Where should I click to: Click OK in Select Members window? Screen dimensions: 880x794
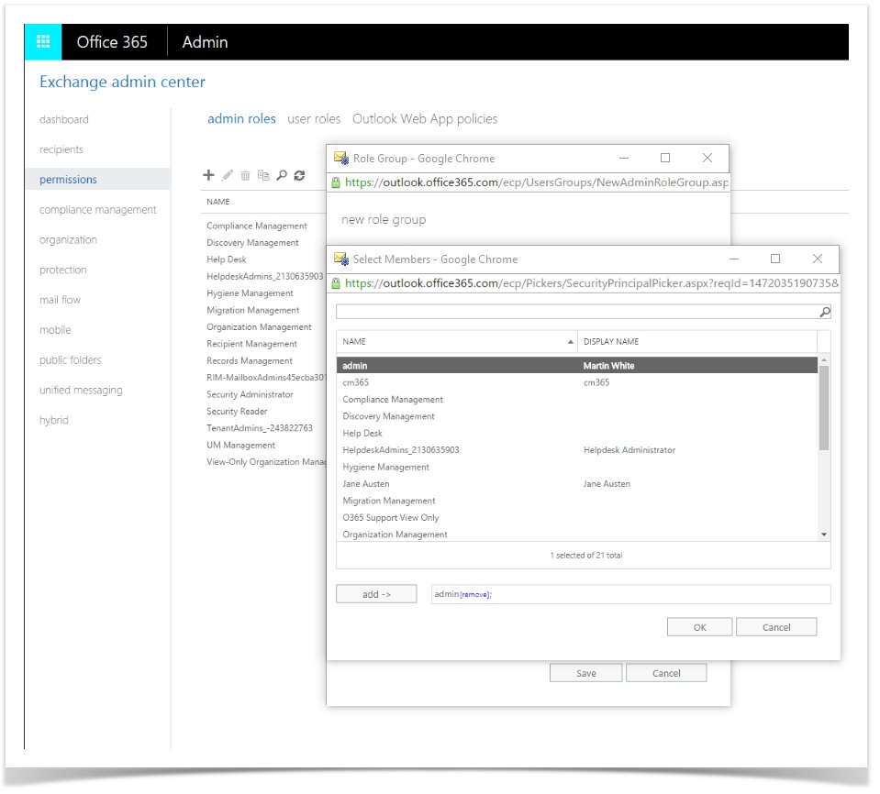700,627
